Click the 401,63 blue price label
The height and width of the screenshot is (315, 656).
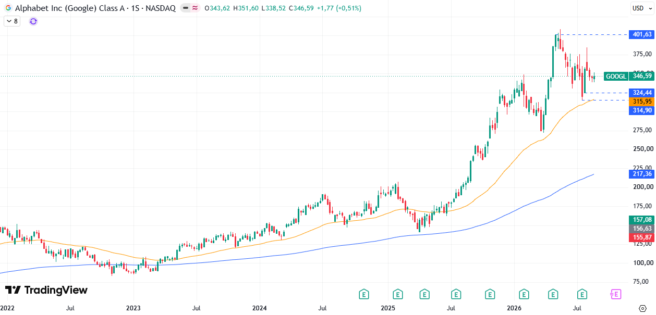tap(641, 34)
